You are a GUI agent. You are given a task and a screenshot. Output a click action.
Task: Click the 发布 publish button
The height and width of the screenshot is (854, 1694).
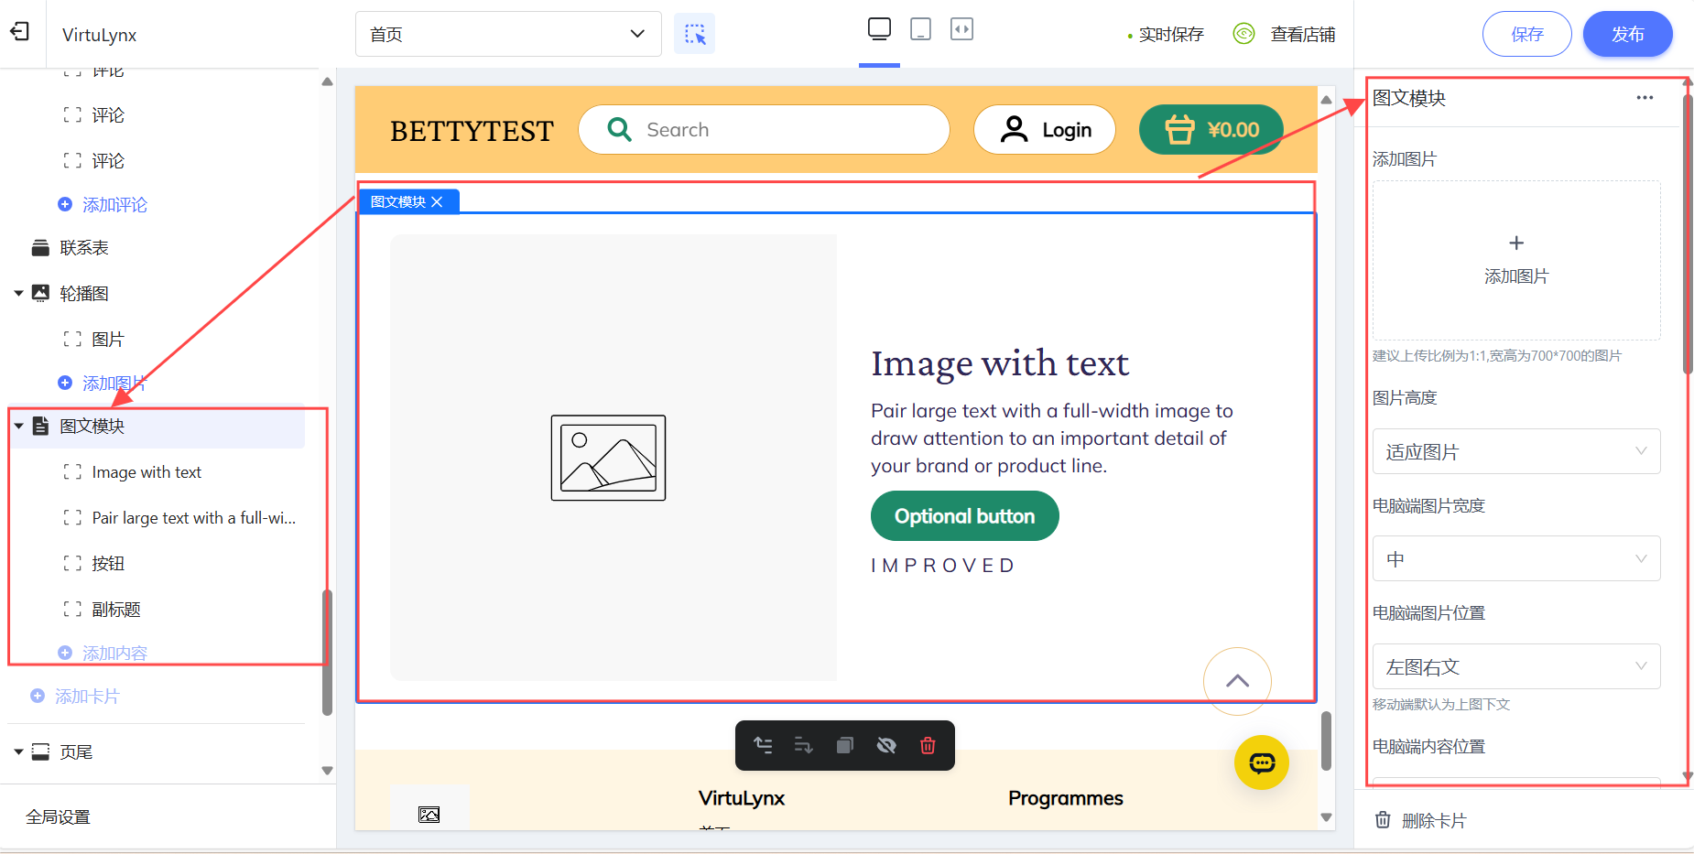(x=1627, y=34)
